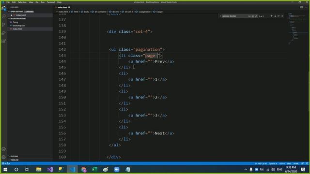This screenshot has height=174, width=310.
Task: Open the Terminal menu
Action: (51, 2)
